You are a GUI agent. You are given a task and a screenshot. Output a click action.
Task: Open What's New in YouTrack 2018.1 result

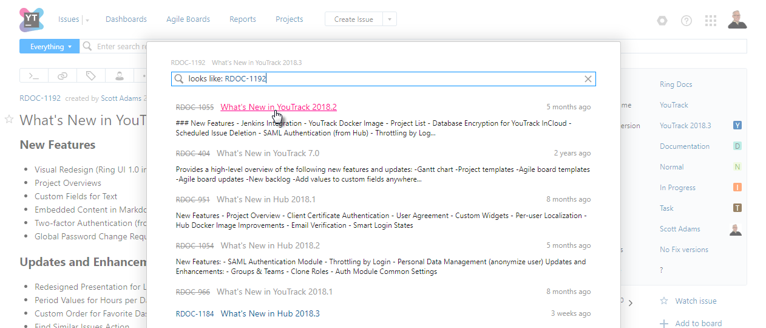(274, 292)
